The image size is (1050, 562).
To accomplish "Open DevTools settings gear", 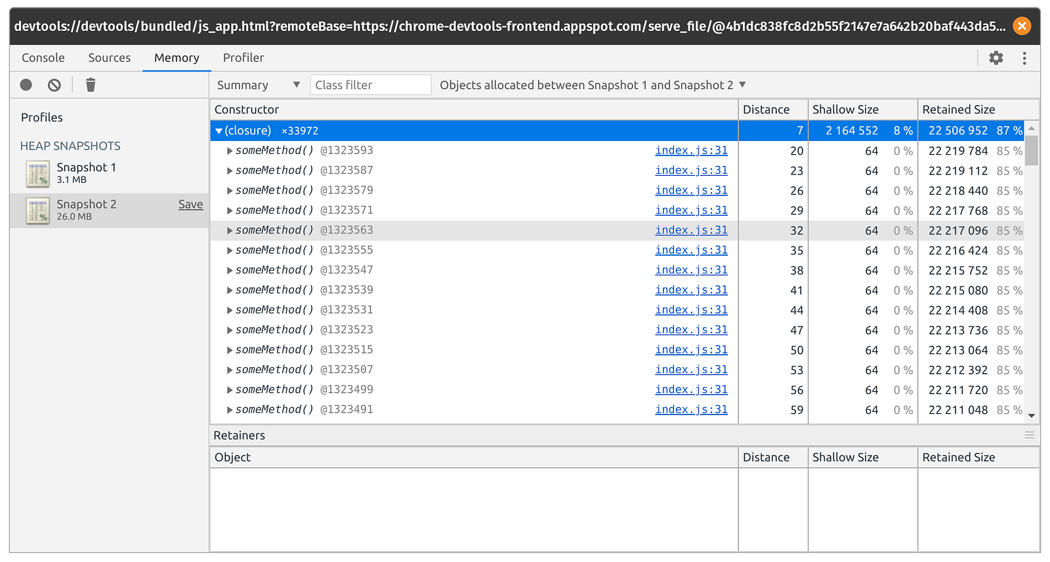I will [x=996, y=58].
